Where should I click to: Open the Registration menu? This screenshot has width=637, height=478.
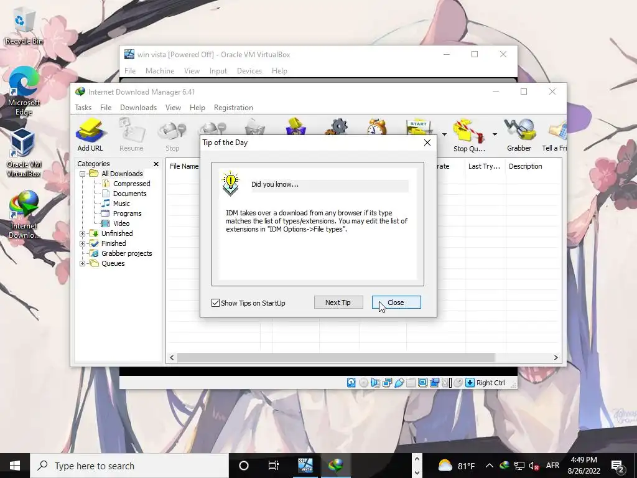tap(233, 108)
